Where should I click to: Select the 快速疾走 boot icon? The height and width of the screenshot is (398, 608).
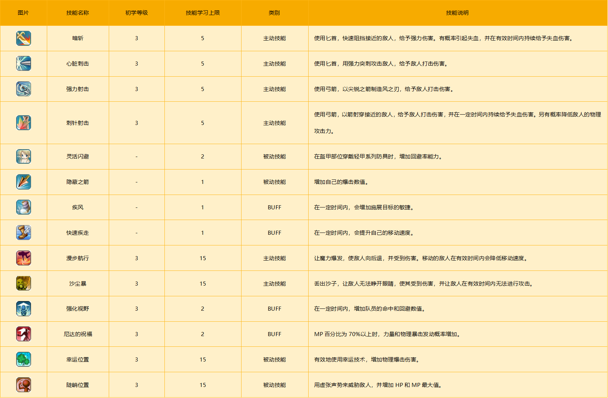24,233
